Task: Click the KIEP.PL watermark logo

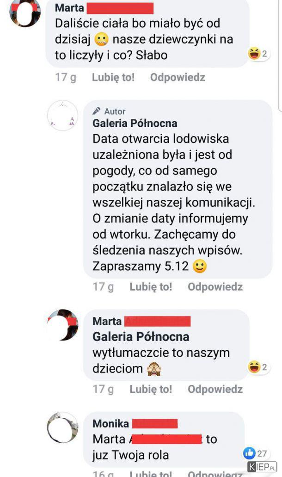Action: tap(262, 467)
